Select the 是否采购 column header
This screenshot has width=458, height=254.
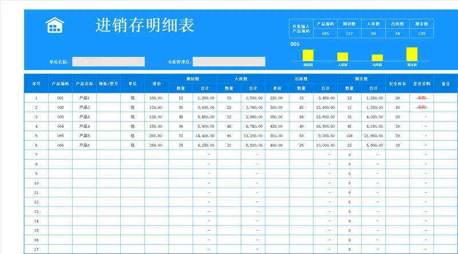421,84
